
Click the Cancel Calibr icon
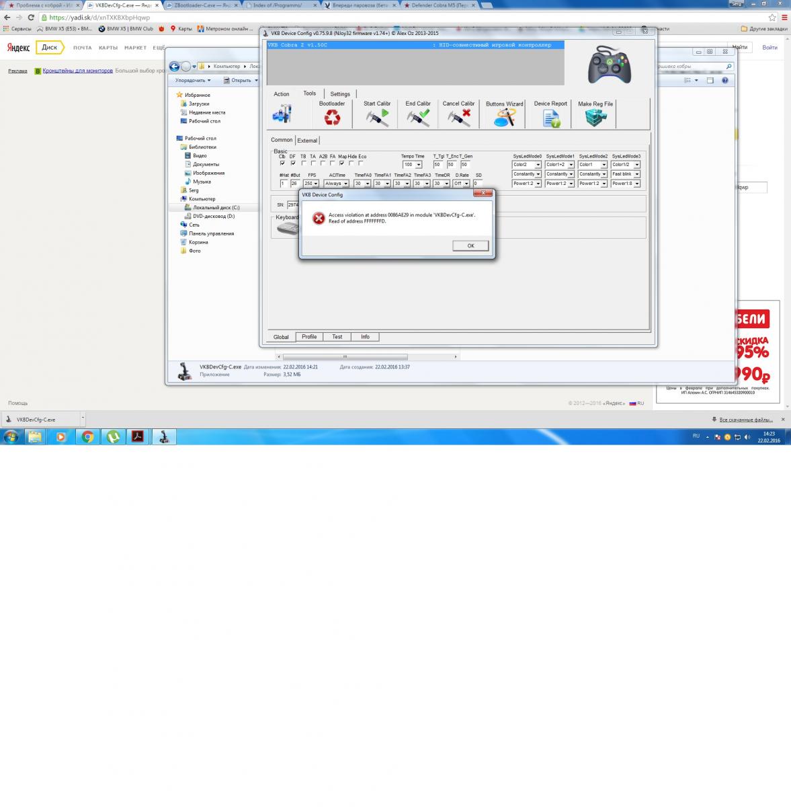click(x=459, y=118)
